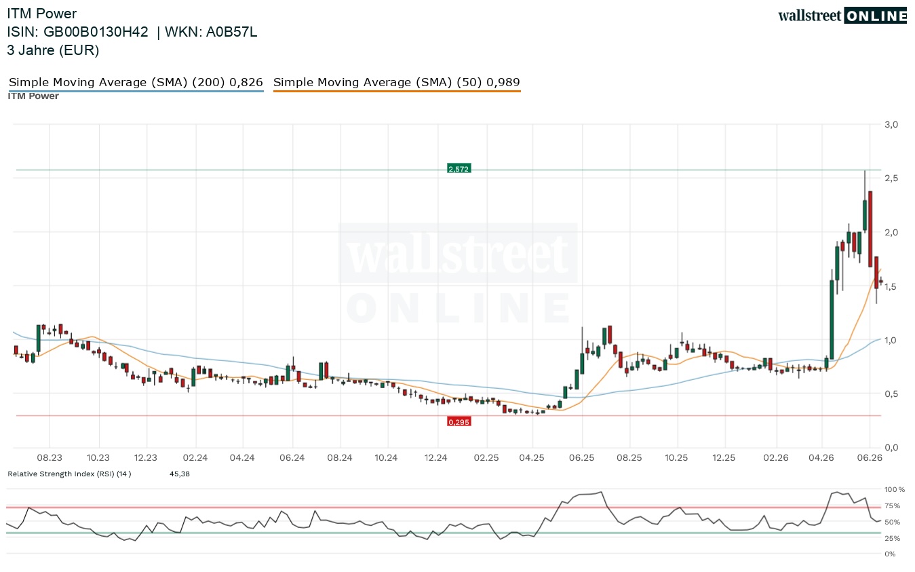915x572 pixels.
Task: Click the 25 % RSI axis label
Action: tap(893, 538)
